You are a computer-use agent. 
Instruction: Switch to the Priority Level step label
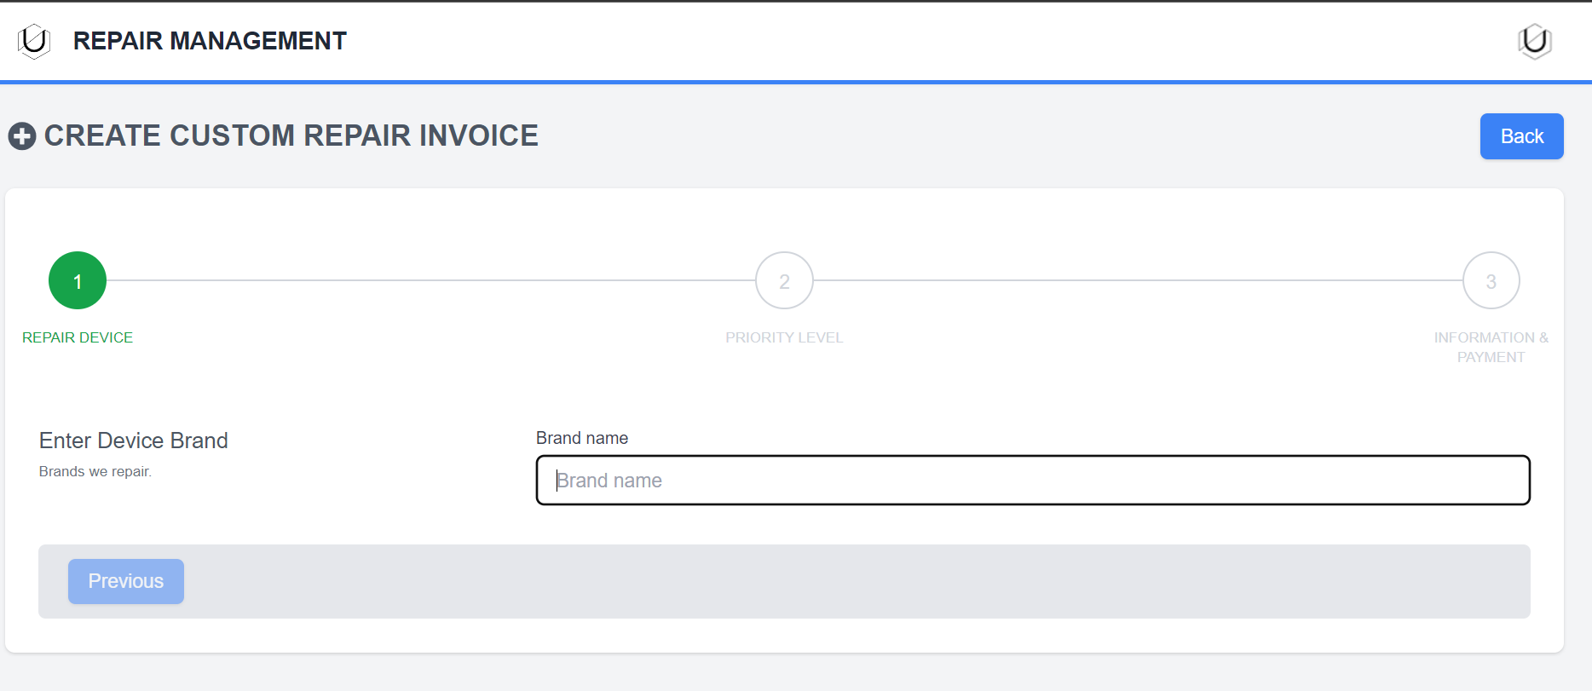784,337
